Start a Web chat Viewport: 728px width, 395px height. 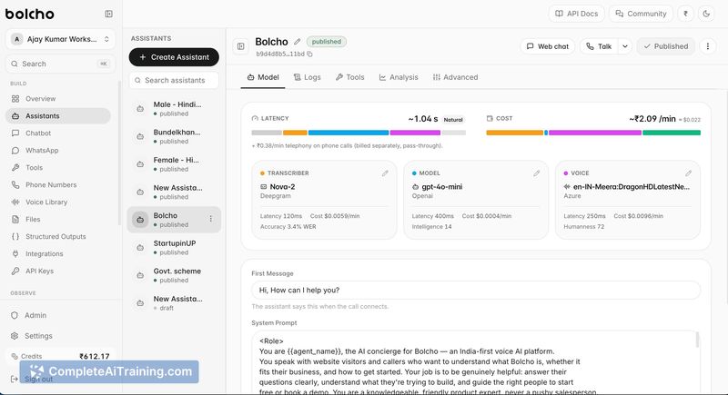[x=548, y=46]
